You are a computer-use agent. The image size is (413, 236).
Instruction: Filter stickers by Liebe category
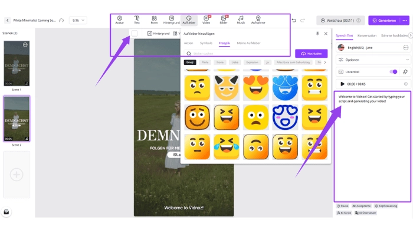pos(235,63)
